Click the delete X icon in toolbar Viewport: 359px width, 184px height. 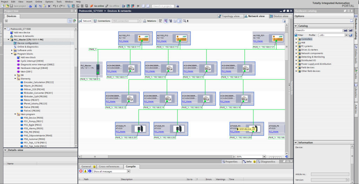49,6
